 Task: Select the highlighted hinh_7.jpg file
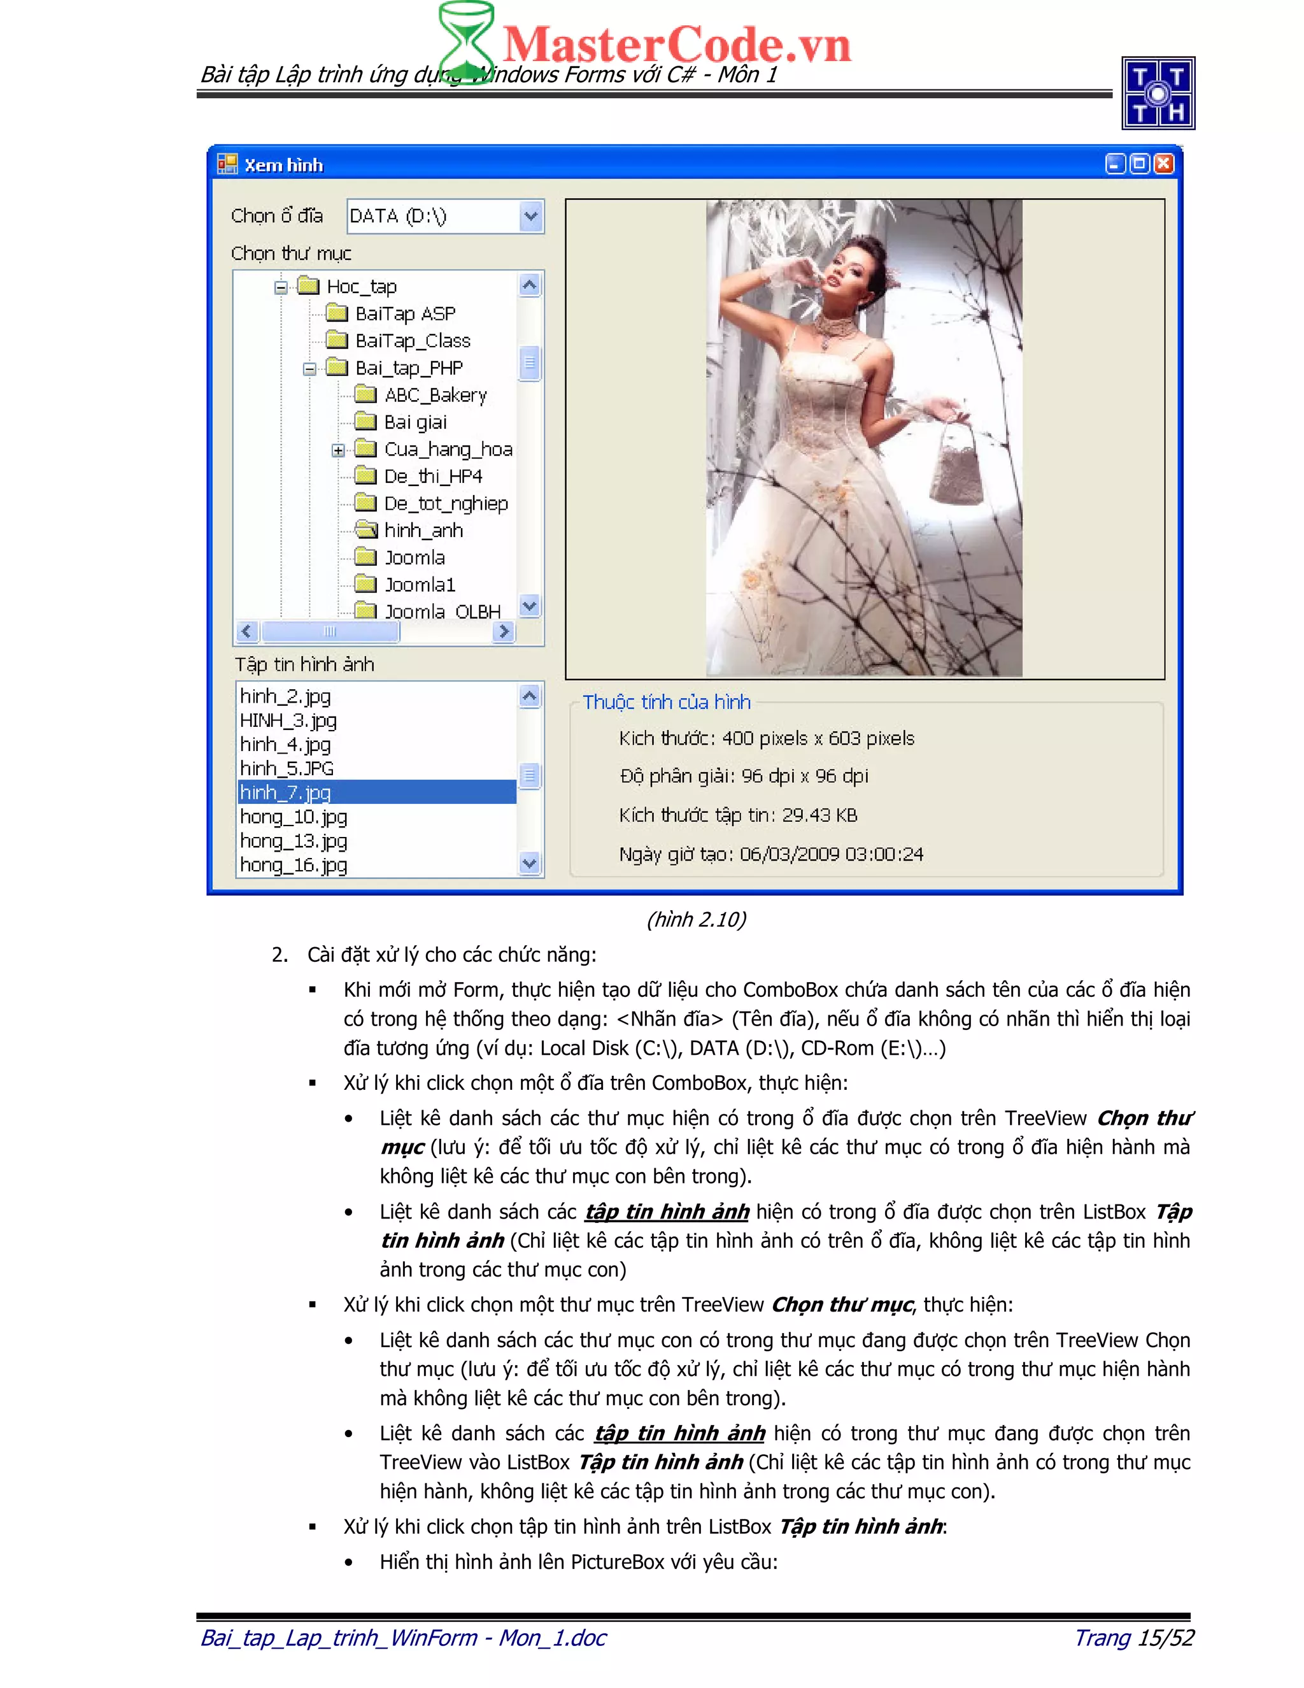pyautogui.click(x=377, y=792)
